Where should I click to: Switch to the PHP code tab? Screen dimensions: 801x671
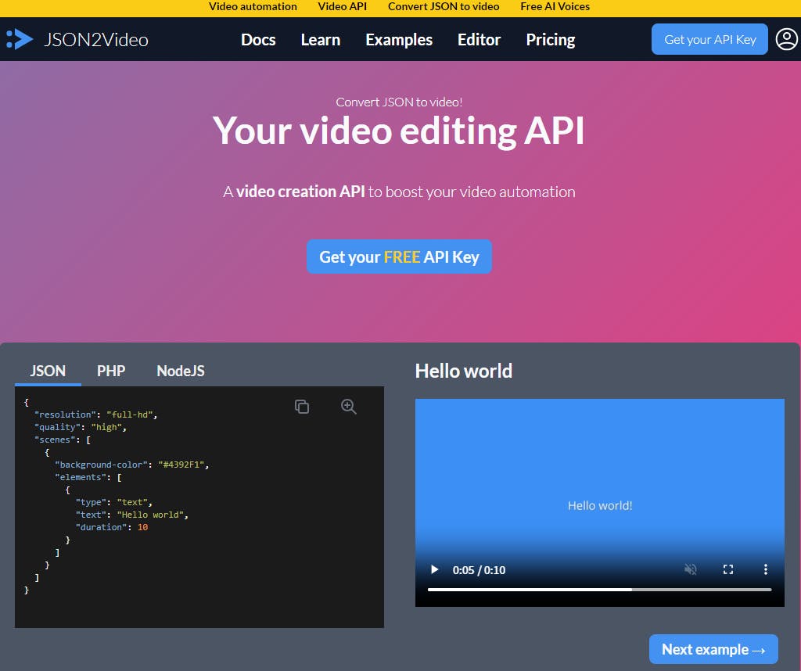point(111,371)
